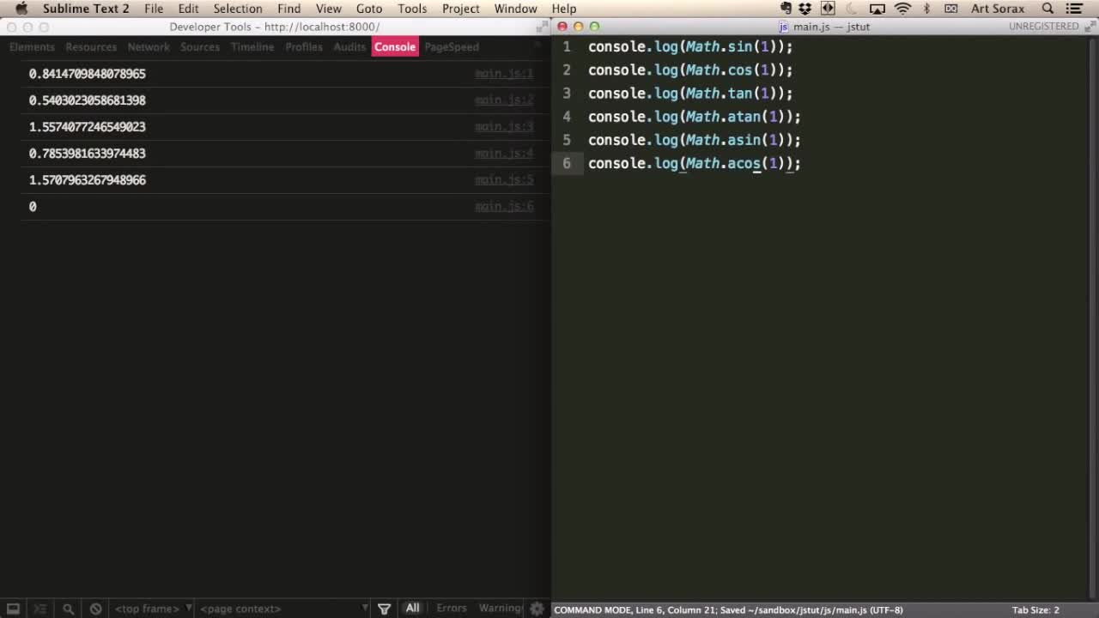1099x618 pixels.
Task: Select the Errors console filter
Action: 452,609
